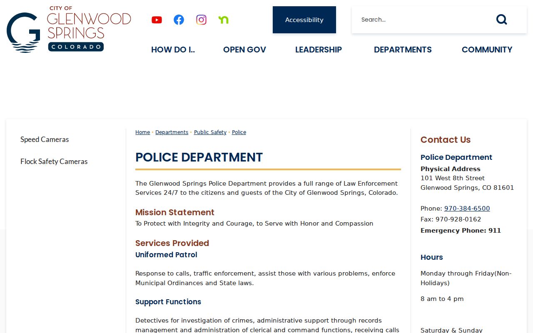Image resolution: width=533 pixels, height=333 pixels.
Task: Expand the Leadership menu
Action: [x=319, y=50]
